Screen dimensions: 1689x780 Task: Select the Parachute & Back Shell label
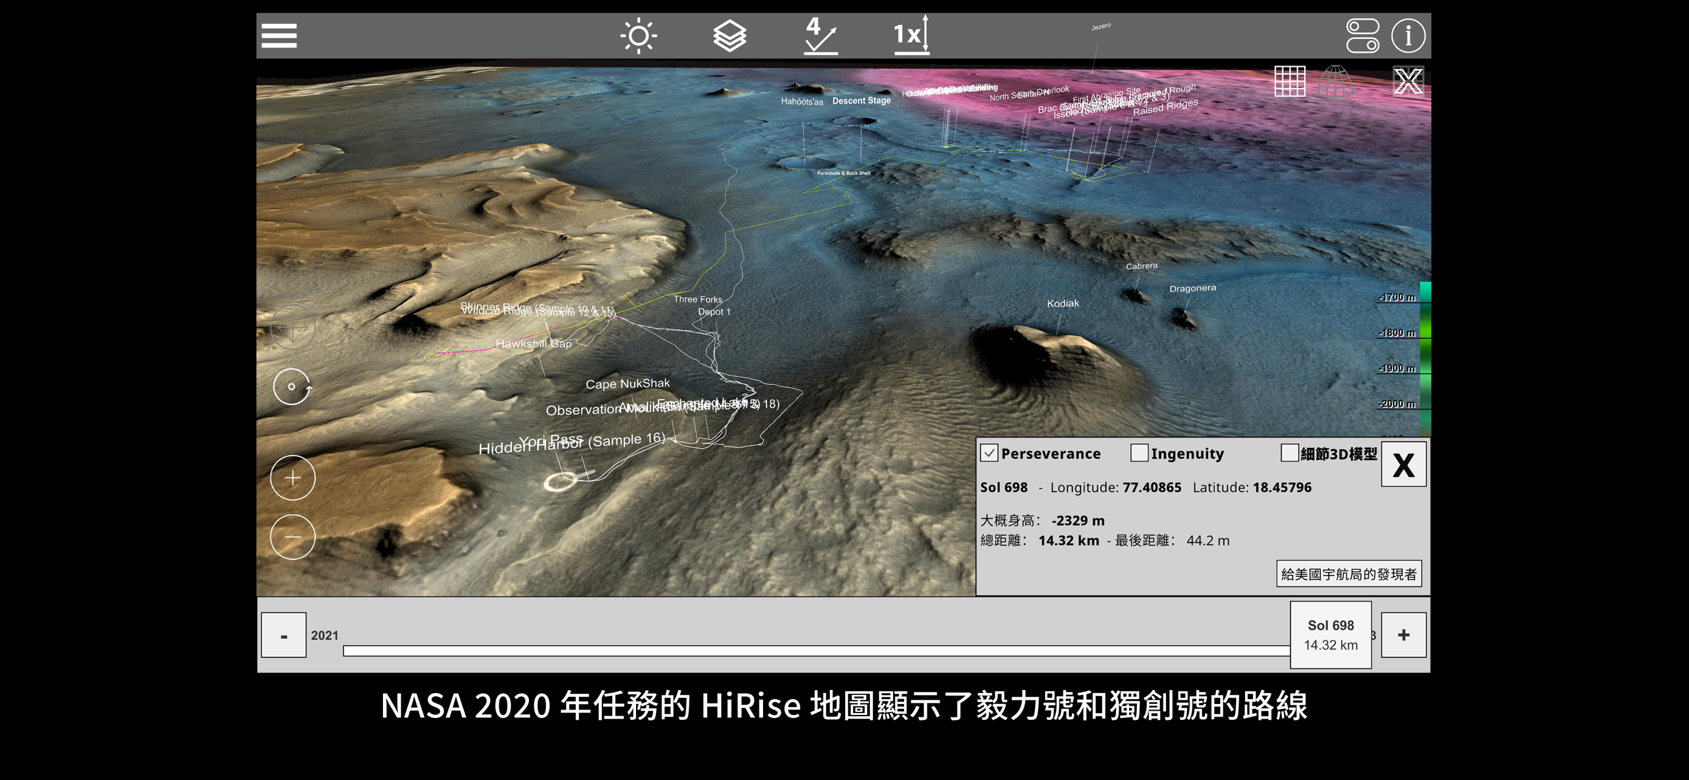[x=843, y=173]
